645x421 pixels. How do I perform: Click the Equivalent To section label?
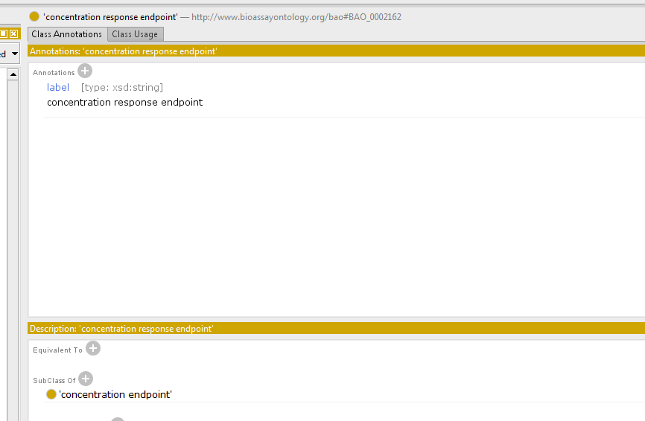coord(57,350)
